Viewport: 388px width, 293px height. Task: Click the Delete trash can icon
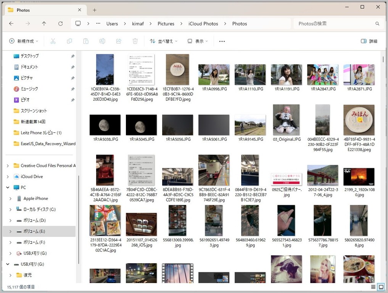pyautogui.click(x=135, y=41)
